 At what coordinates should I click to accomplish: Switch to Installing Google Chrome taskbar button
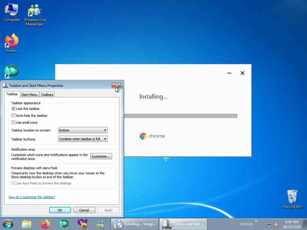pyautogui.click(x=135, y=224)
